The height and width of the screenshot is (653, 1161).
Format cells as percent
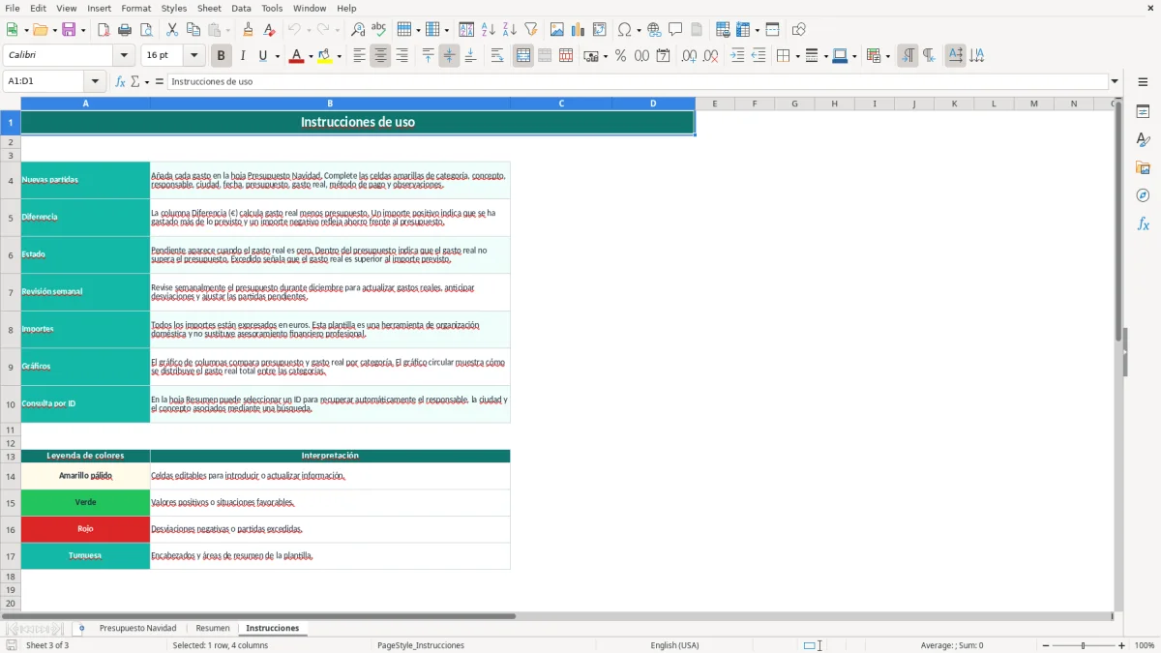tap(621, 56)
